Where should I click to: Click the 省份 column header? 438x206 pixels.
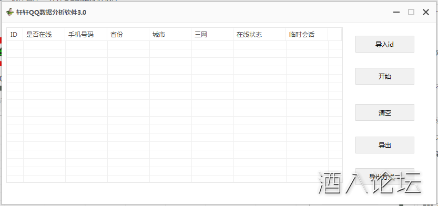pos(128,35)
